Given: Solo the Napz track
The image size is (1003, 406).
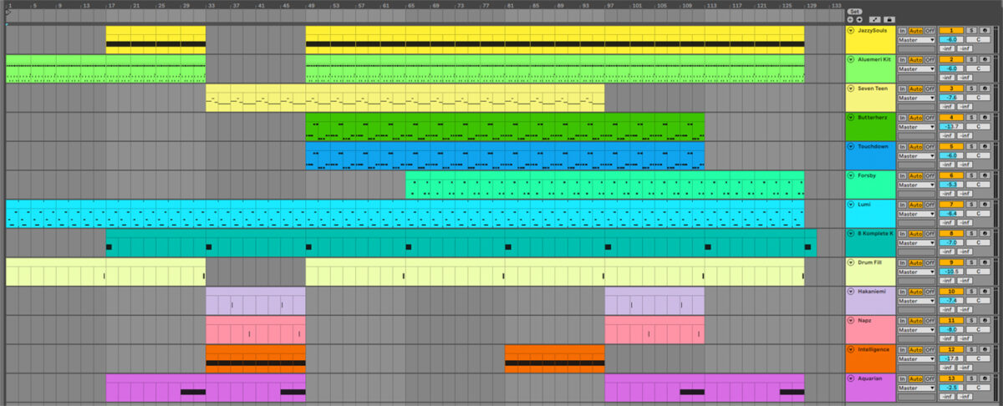Looking at the screenshot, I should click(x=971, y=320).
